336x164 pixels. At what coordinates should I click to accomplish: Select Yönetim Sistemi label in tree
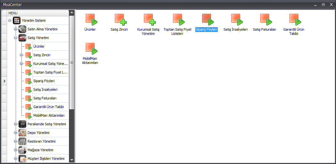(34, 20)
